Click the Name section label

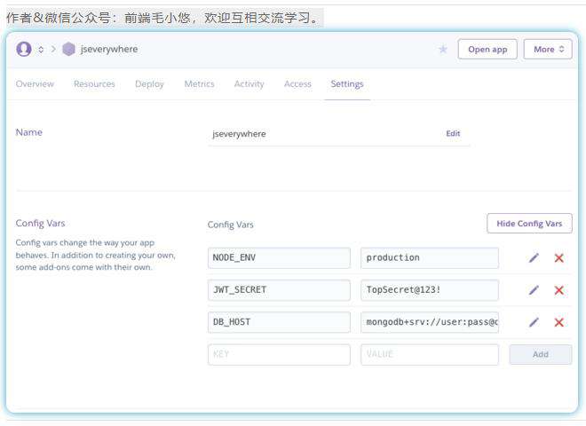pyautogui.click(x=28, y=132)
